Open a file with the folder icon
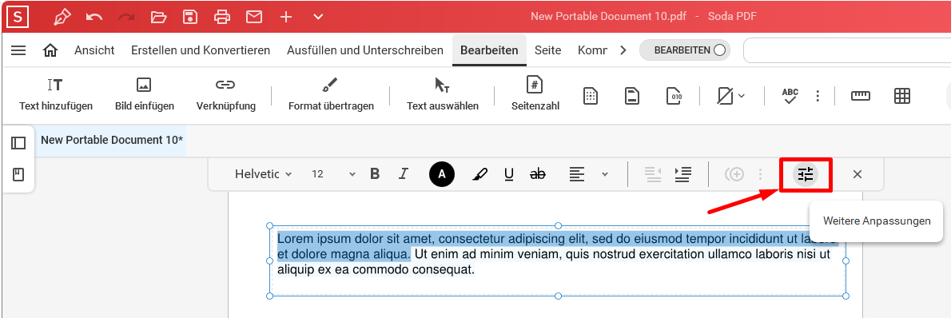 tap(158, 17)
